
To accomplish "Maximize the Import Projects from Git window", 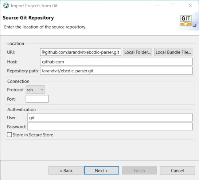I will pos(173,5).
